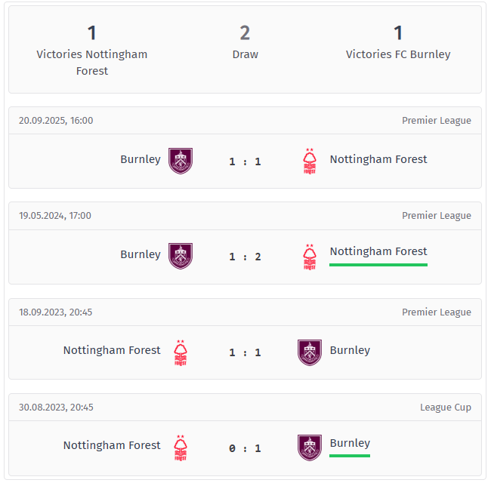Image resolution: width=491 pixels, height=483 pixels.
Task: Click Nottingham Forest crest in 18.09.2023 match
Action: click(181, 352)
